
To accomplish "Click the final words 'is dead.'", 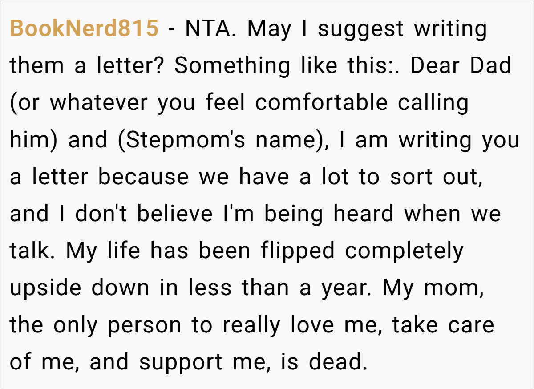I will [x=324, y=362].
